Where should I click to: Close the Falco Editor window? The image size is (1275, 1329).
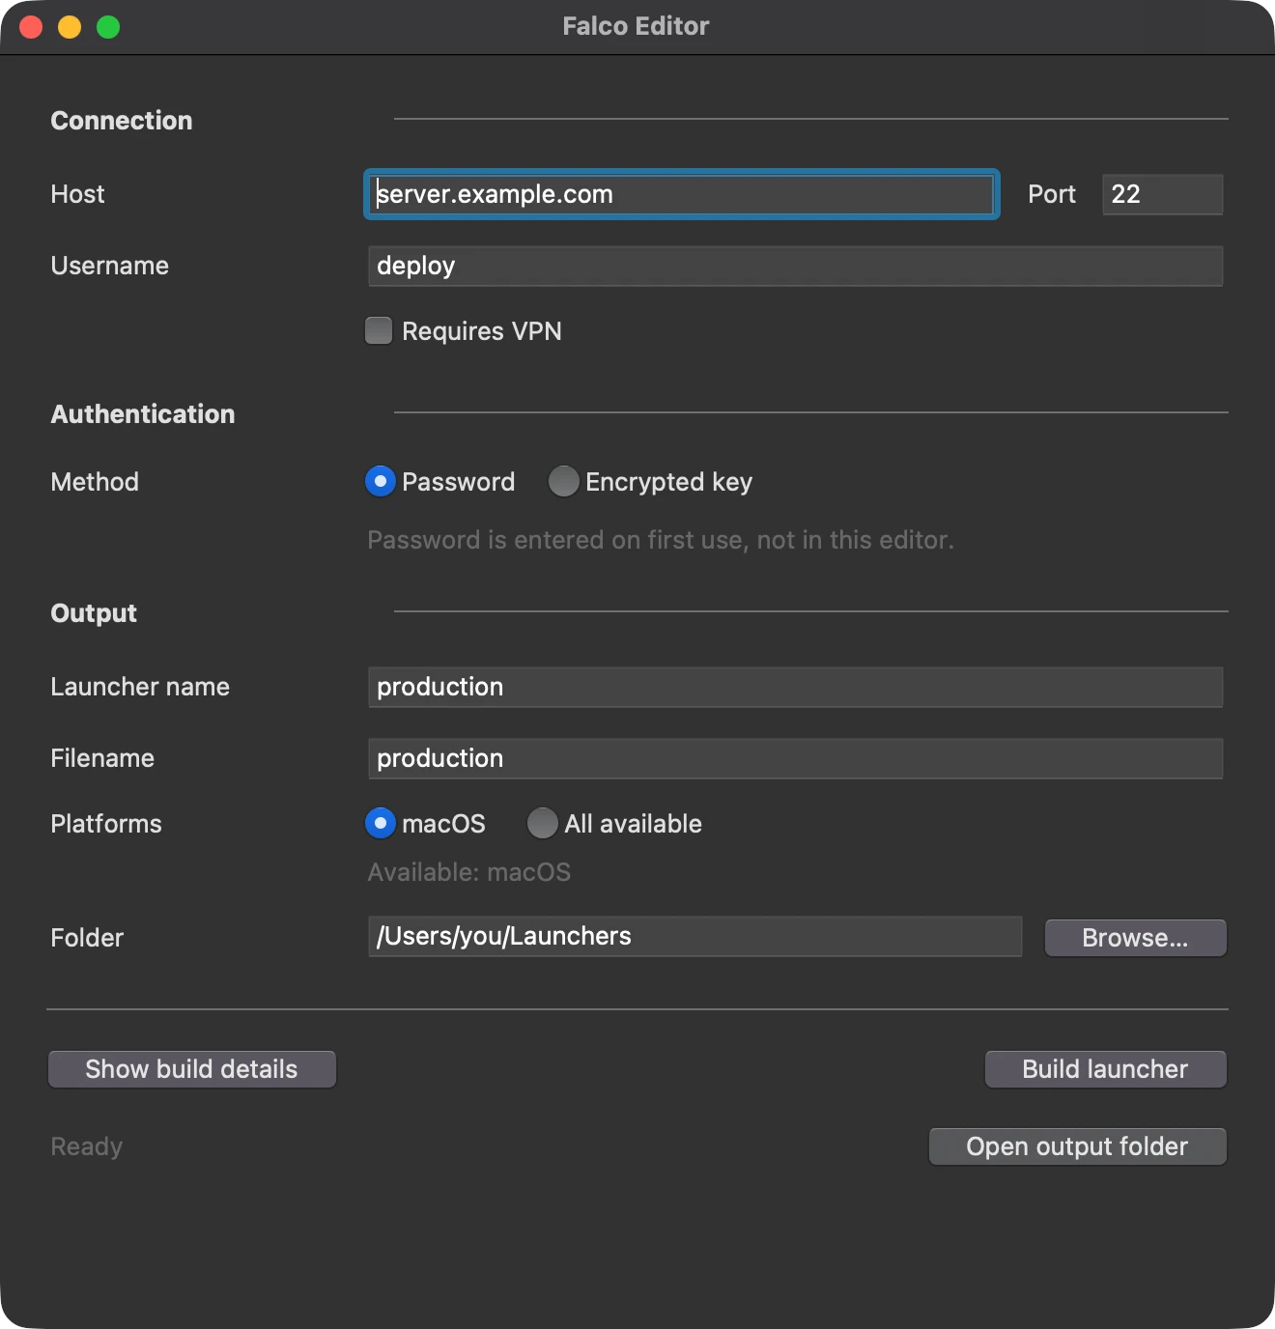pyautogui.click(x=31, y=27)
